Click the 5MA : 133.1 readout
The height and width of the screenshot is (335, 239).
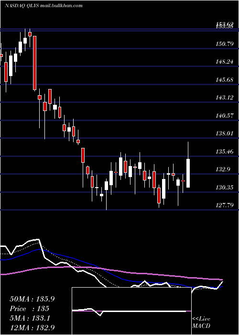pos(30,318)
